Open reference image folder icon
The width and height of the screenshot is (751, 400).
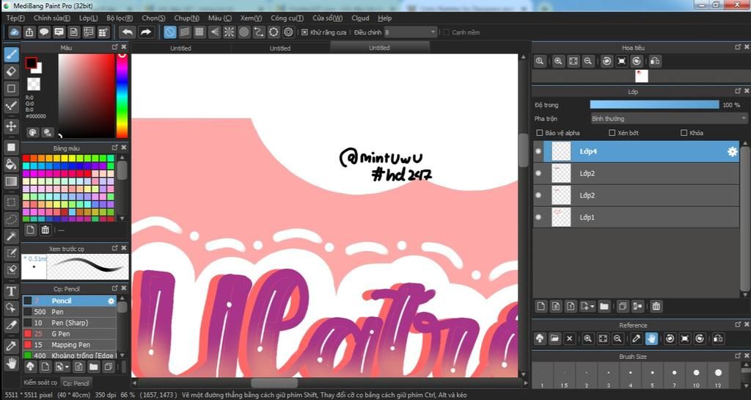554,338
